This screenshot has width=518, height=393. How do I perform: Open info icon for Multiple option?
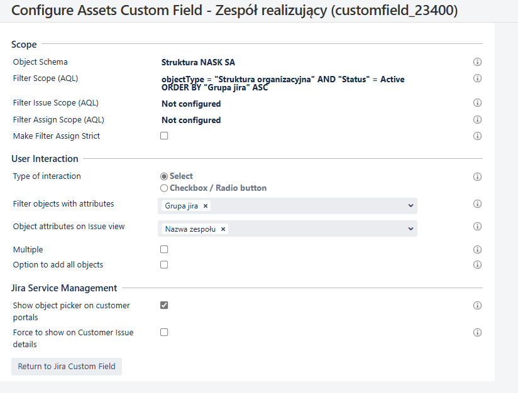pyautogui.click(x=477, y=249)
